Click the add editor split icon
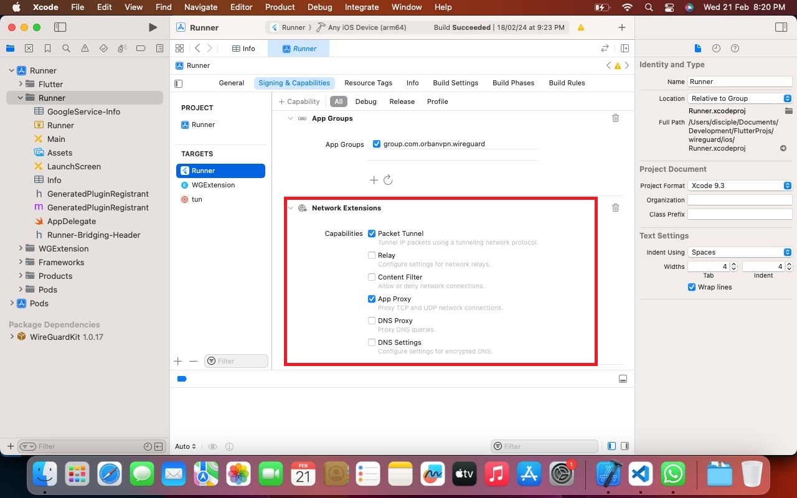The height and width of the screenshot is (498, 797). [x=625, y=49]
